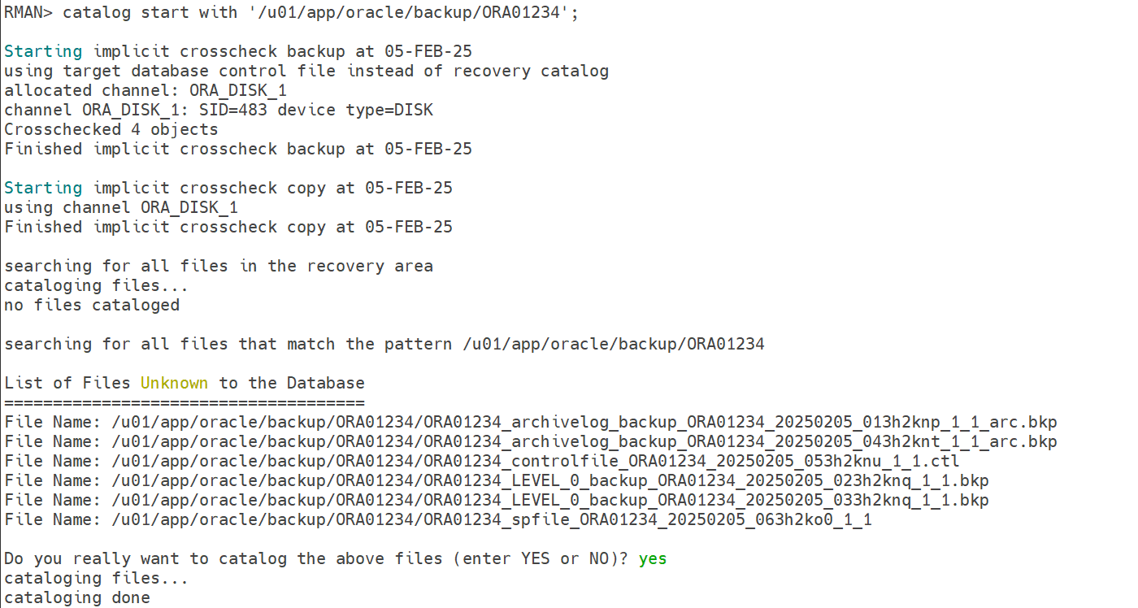This screenshot has height=608, width=1138.
Task: Click the RMAN catalog start with command line
Action: click(x=292, y=12)
